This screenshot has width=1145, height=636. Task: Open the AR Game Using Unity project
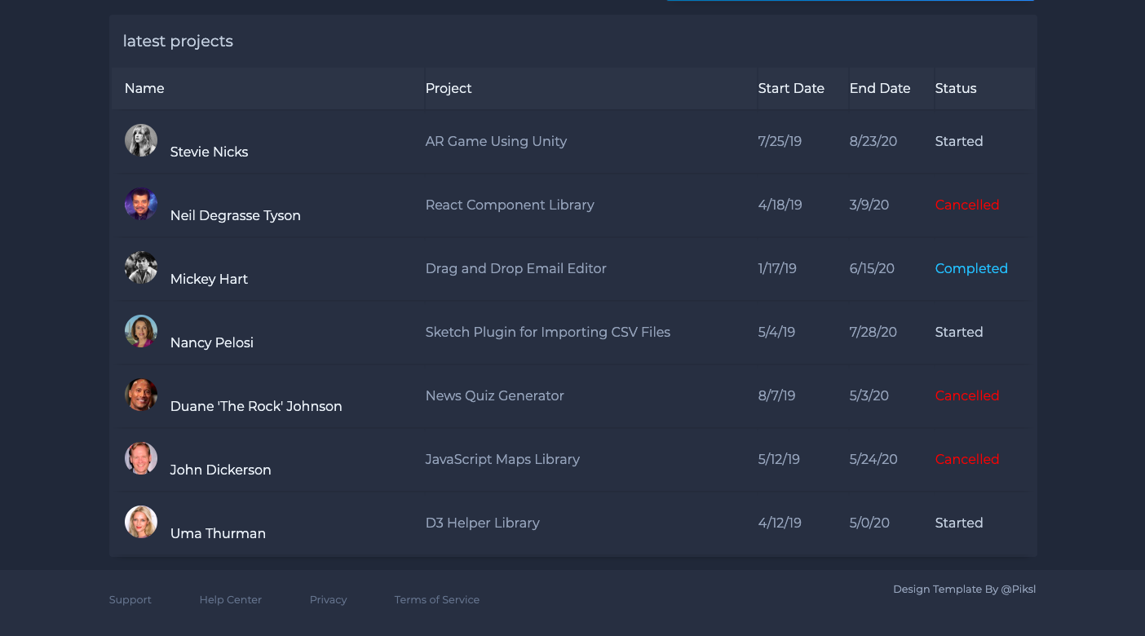(496, 141)
